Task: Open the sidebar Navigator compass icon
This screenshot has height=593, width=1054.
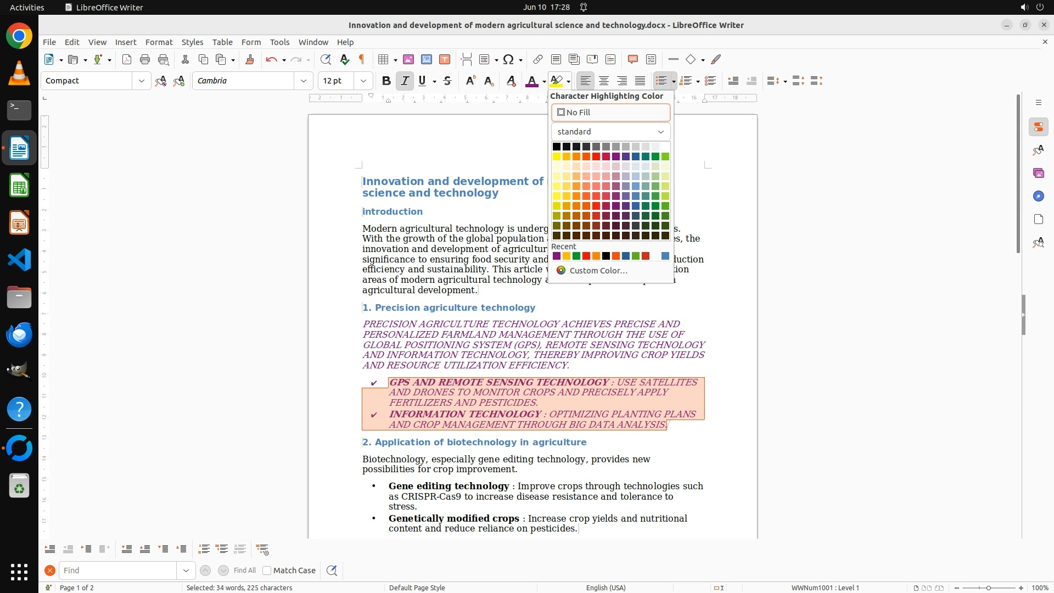Action: pyautogui.click(x=1038, y=196)
